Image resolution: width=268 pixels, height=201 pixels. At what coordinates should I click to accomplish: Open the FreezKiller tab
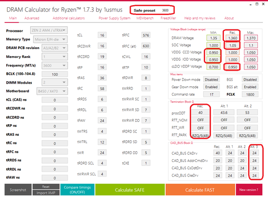click(x=168, y=18)
